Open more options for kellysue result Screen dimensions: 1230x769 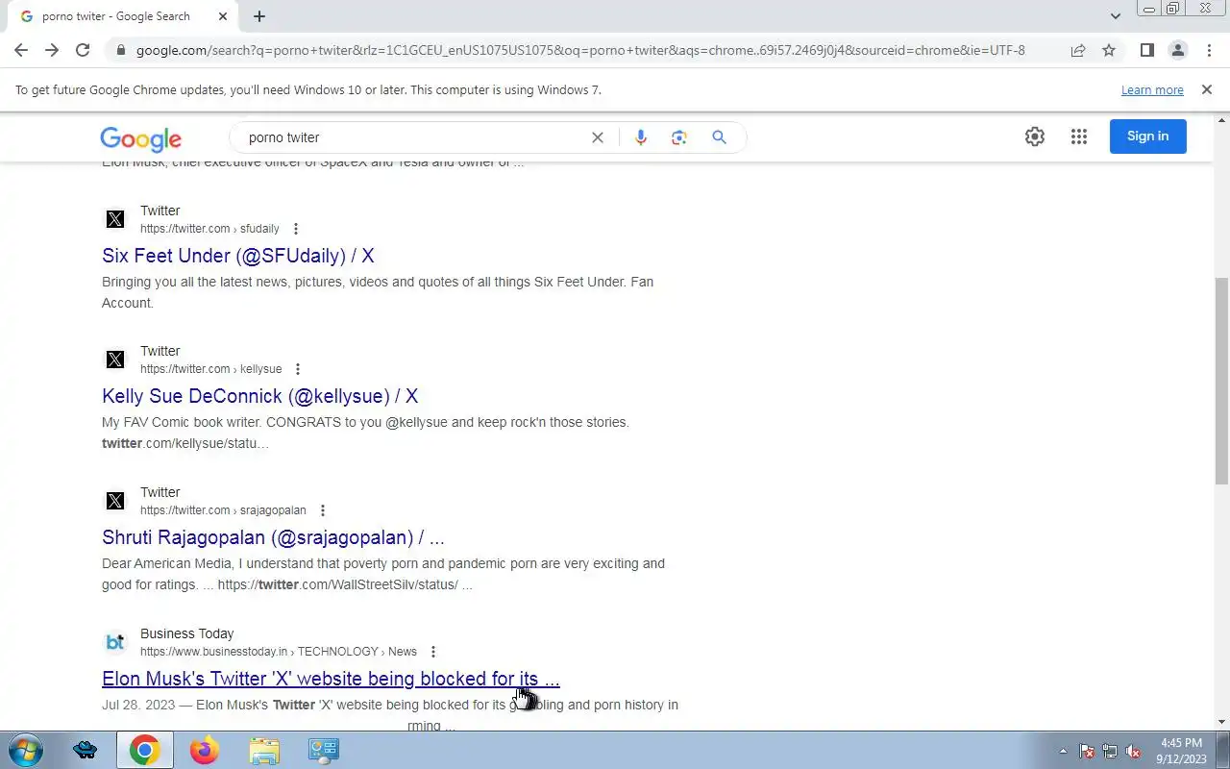[298, 369]
